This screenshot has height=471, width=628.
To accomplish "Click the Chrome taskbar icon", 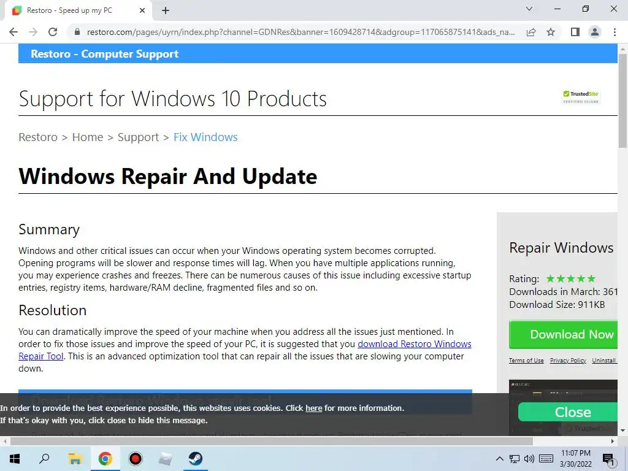I will pyautogui.click(x=105, y=459).
